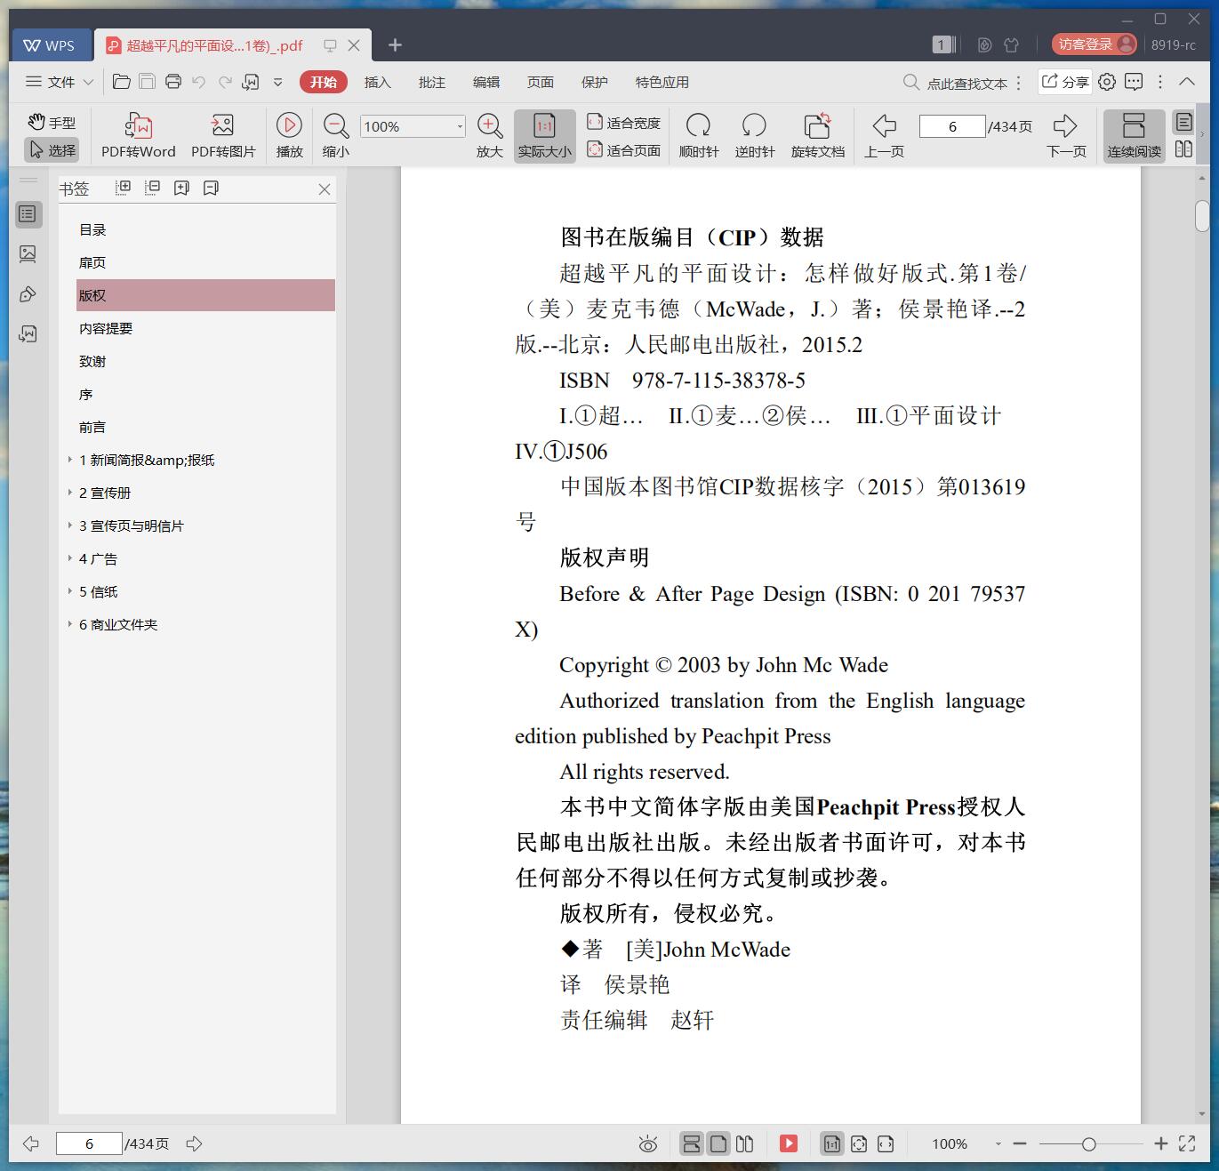
Task: Click the 旋转文档 icon
Action: [817, 125]
